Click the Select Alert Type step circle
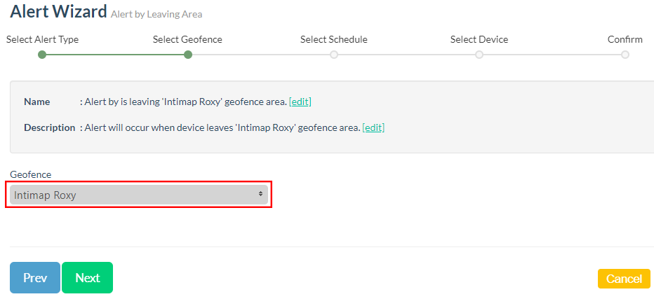This screenshot has height=299, width=654. [42, 55]
